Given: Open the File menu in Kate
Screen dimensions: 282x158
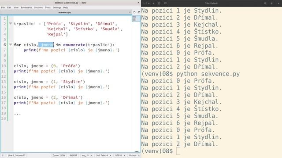Looking at the screenshot, I should (3, 7).
